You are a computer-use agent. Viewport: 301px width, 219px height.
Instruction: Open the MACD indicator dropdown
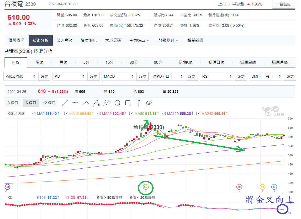pos(119,76)
